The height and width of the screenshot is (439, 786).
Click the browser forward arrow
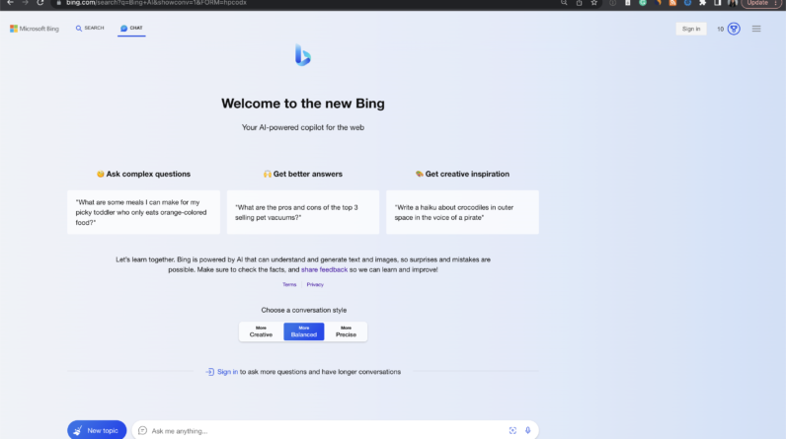(25, 3)
